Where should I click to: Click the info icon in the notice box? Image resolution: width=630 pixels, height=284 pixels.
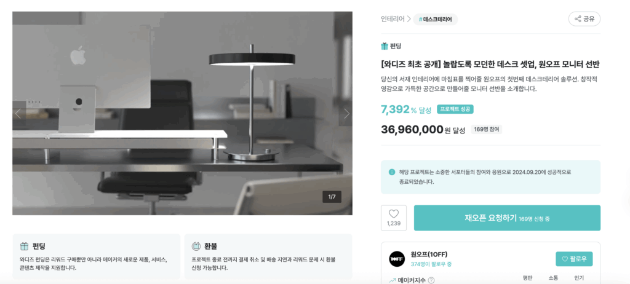(392, 172)
